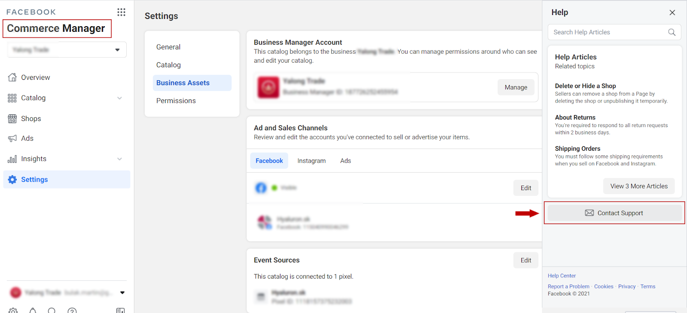Click the gear icon at the sidebar bottom
This screenshot has height=313, width=687.
tap(13, 310)
